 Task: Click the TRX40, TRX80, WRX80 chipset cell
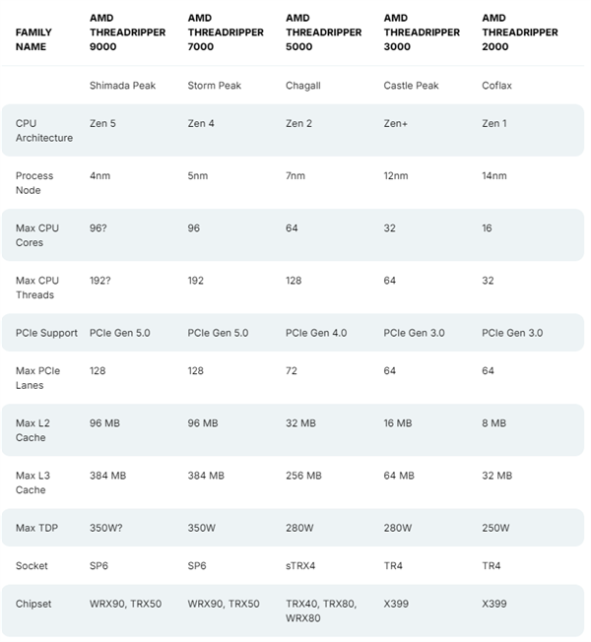320,610
